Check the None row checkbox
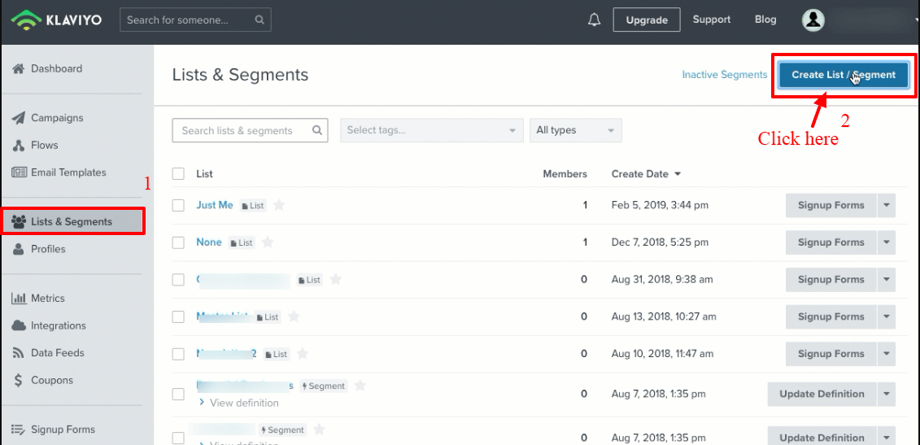This screenshot has height=445, width=920. [178, 242]
